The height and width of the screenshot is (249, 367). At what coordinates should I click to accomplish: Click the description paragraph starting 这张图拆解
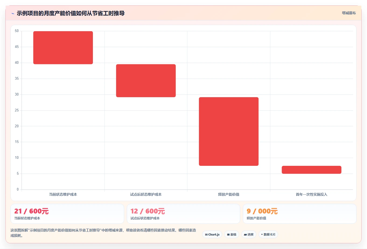103,233
